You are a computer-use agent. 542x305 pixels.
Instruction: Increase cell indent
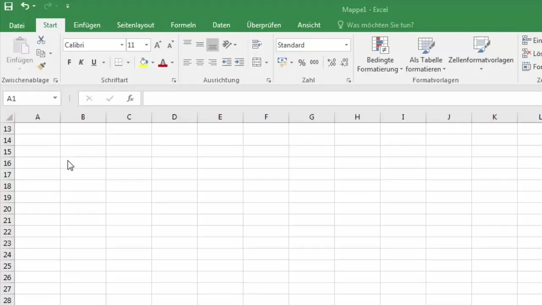pyautogui.click(x=239, y=62)
